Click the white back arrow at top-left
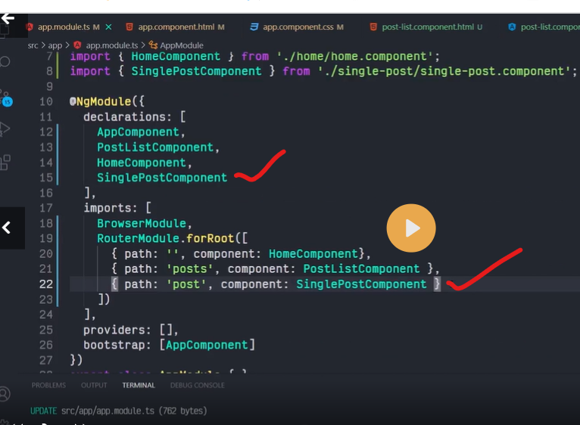 [x=8, y=17]
